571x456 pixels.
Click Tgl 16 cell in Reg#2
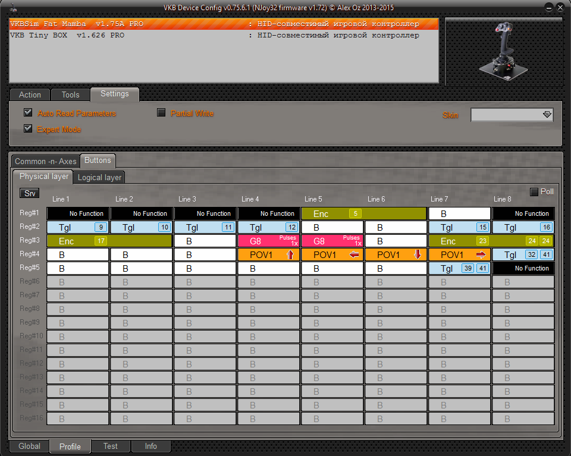click(x=523, y=227)
